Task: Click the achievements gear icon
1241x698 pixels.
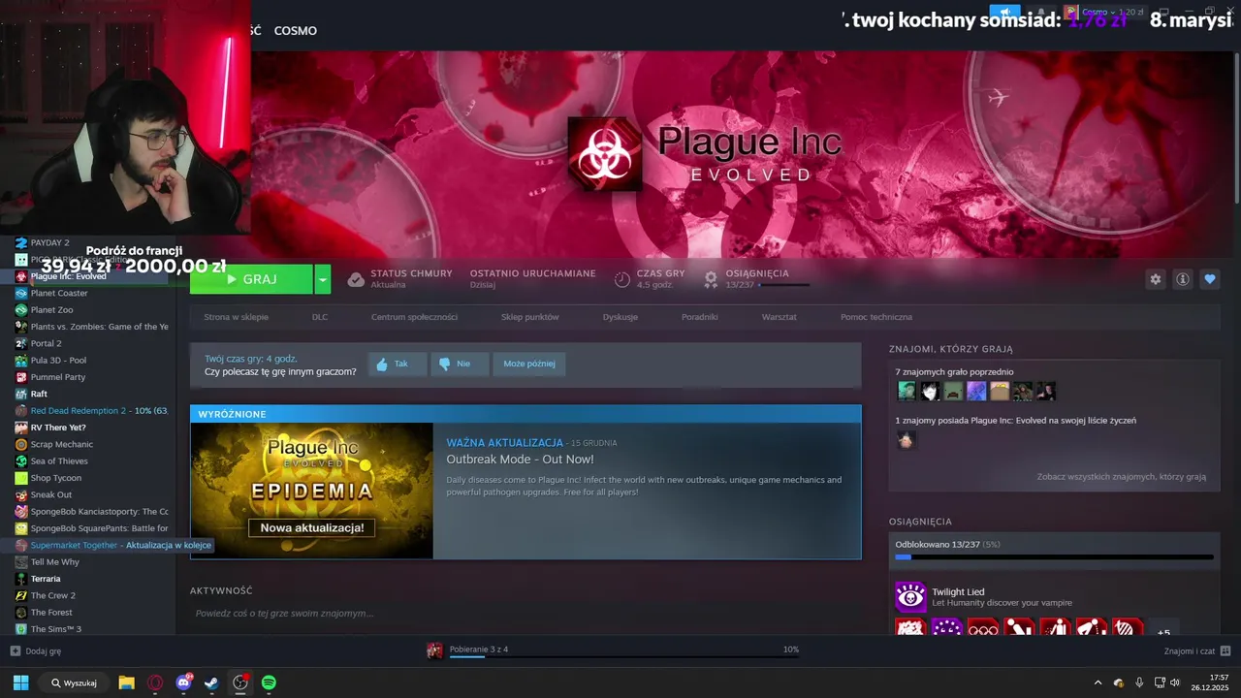Action: tap(711, 279)
